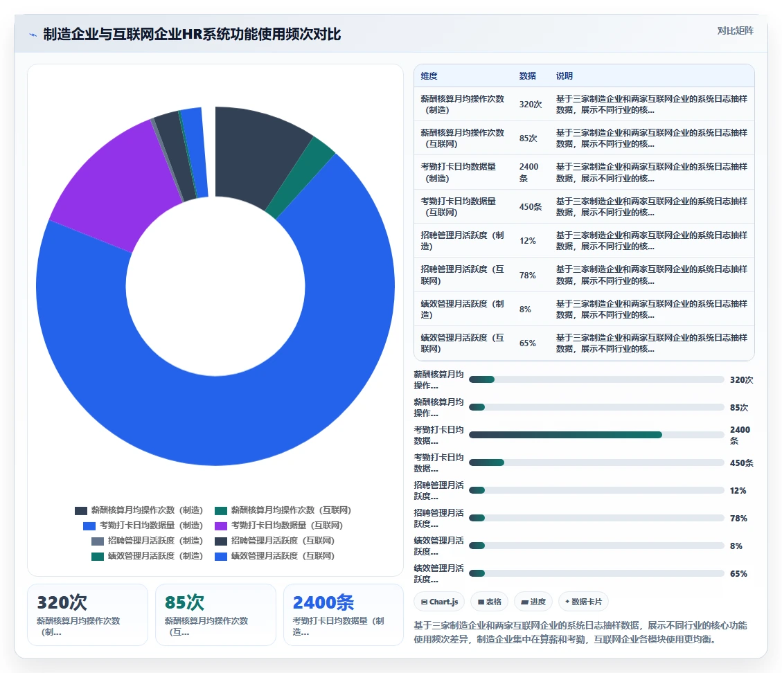The height and width of the screenshot is (673, 782).
Task: Open the 85次 data card
Action: 215,615
